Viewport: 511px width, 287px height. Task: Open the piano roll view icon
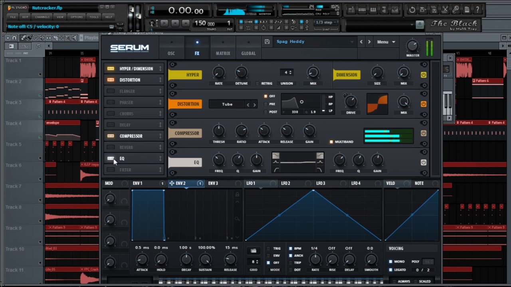(x=373, y=10)
